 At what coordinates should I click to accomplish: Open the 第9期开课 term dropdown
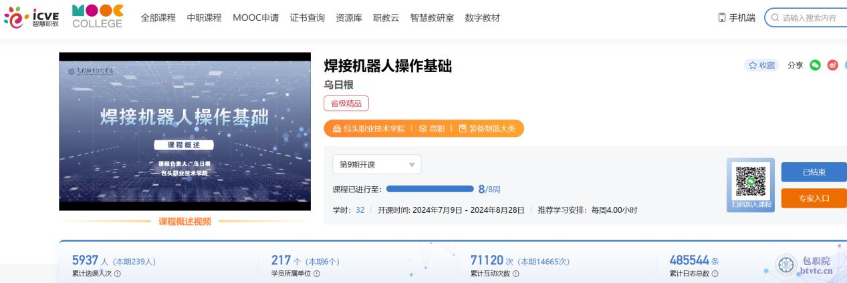377,164
